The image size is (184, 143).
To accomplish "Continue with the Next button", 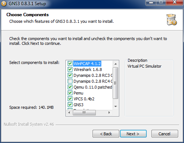I will 133,134.
